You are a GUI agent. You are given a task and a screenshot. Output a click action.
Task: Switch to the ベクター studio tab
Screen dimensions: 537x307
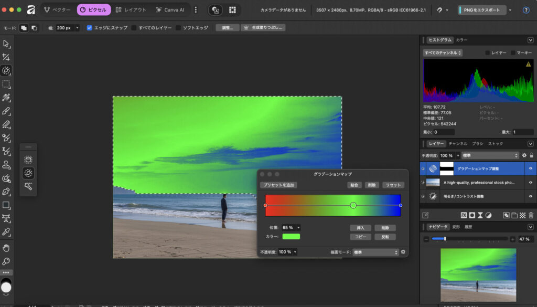[x=57, y=9]
